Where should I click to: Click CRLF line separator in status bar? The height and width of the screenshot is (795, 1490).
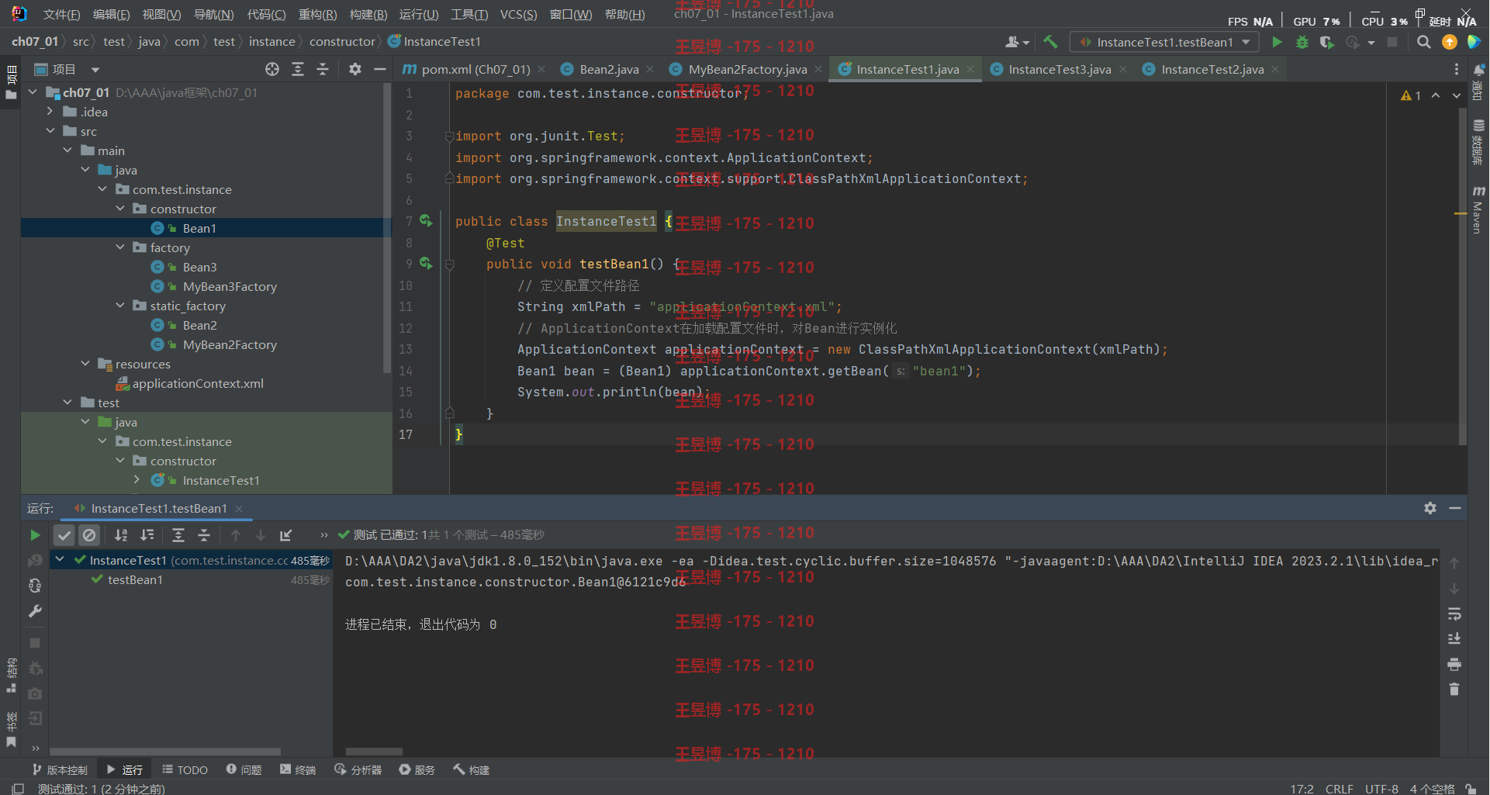pos(1339,789)
